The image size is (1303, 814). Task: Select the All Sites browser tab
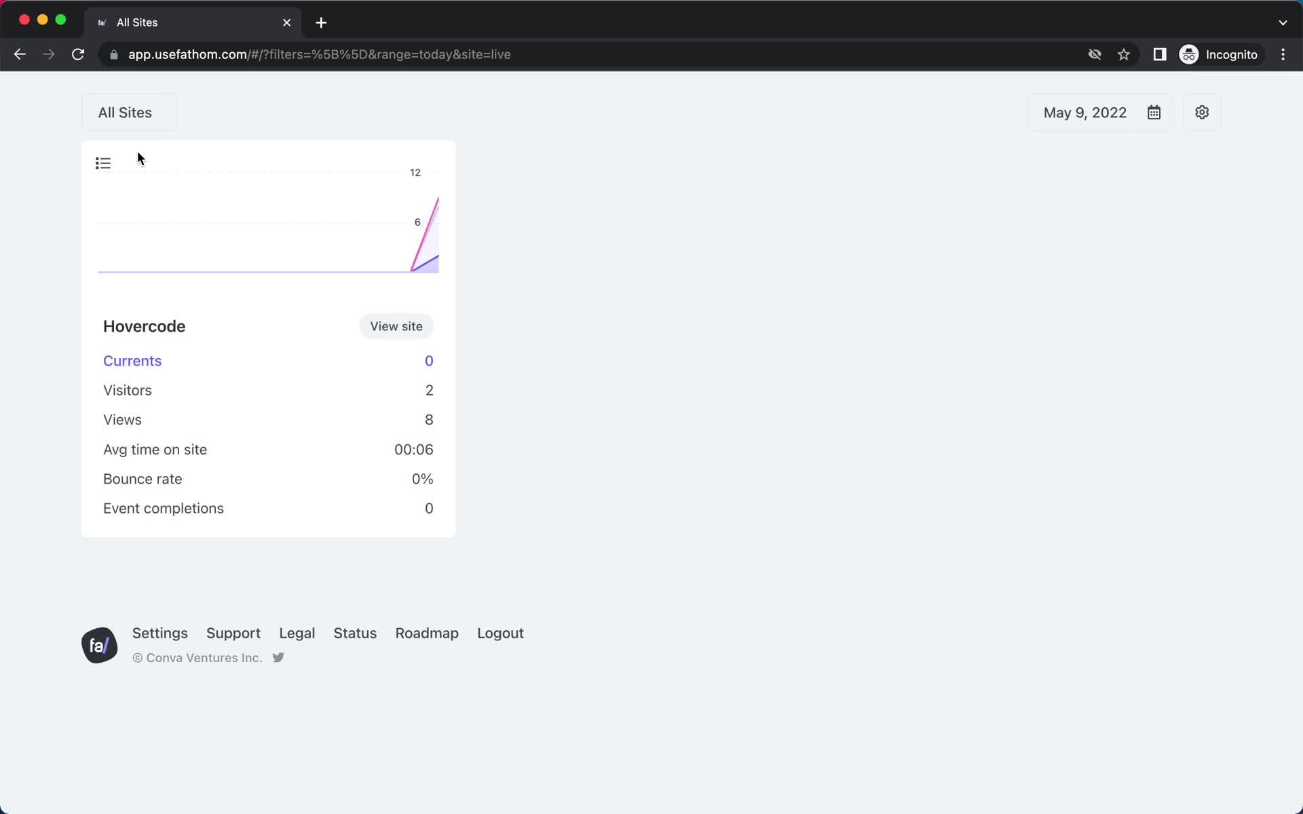coord(193,22)
